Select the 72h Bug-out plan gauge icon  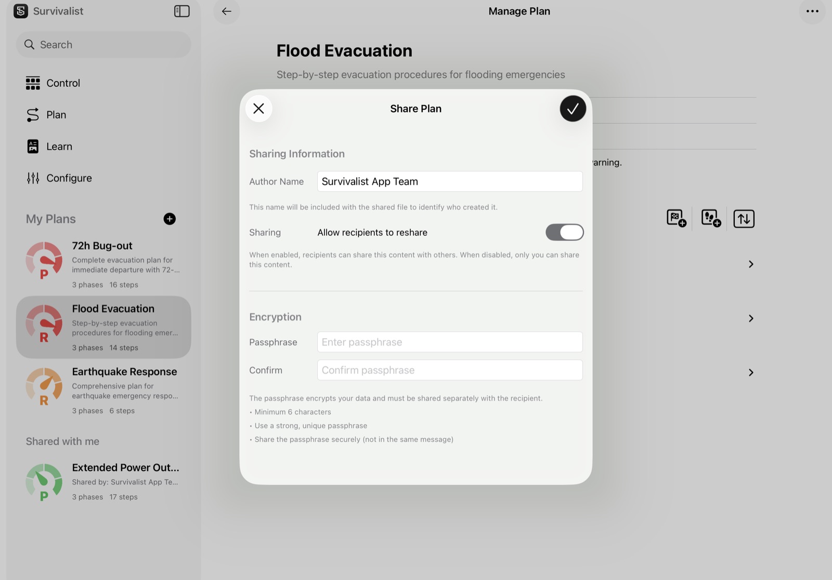pos(44,260)
